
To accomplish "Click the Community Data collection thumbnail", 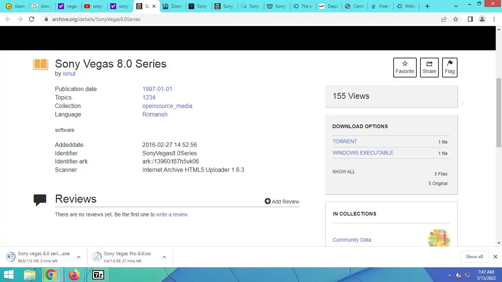I will [x=439, y=238].
